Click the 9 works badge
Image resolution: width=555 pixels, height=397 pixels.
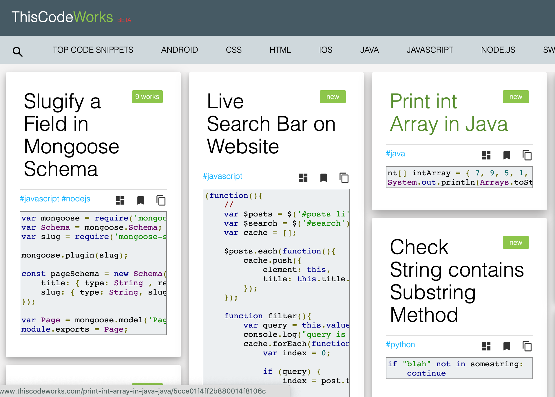pyautogui.click(x=147, y=97)
